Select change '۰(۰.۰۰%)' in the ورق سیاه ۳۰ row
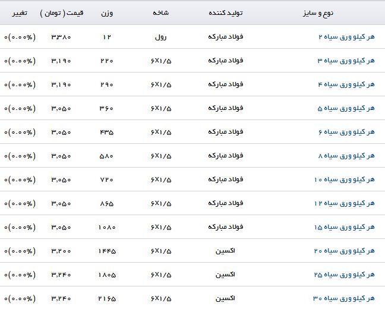 point(20,299)
